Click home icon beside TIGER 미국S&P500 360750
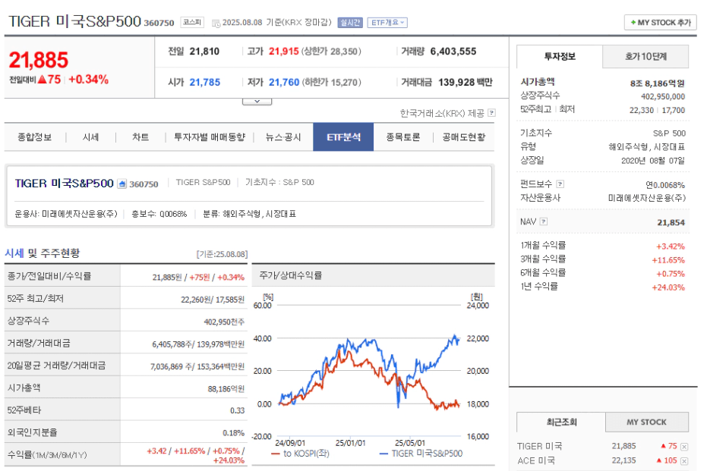Viewport: 707px width, 471px height. click(122, 184)
